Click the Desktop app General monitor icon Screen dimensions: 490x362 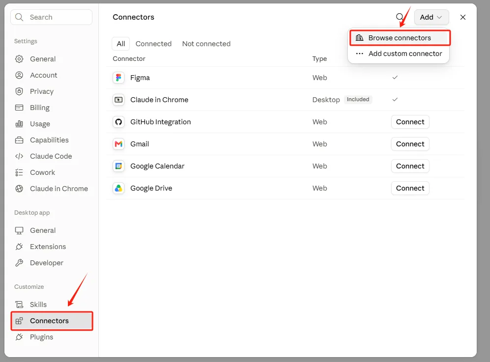point(19,231)
